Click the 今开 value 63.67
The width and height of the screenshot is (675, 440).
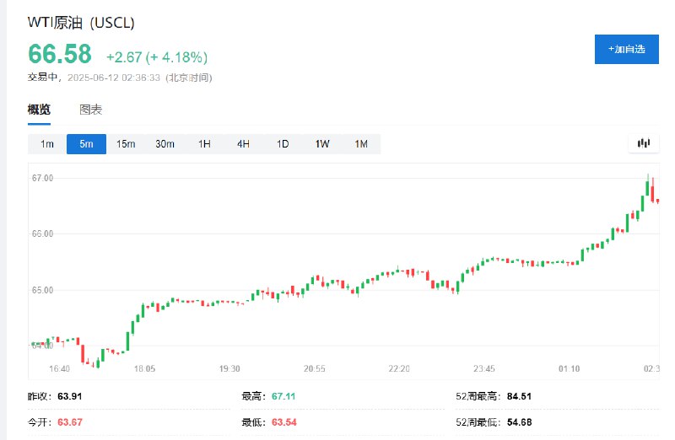[70, 422]
